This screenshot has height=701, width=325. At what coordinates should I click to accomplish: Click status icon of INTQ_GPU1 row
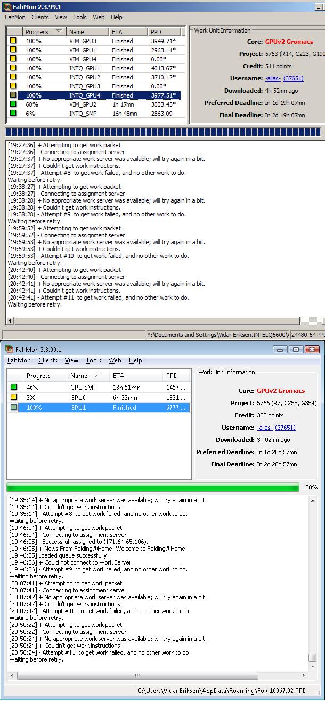pyautogui.click(x=13, y=68)
